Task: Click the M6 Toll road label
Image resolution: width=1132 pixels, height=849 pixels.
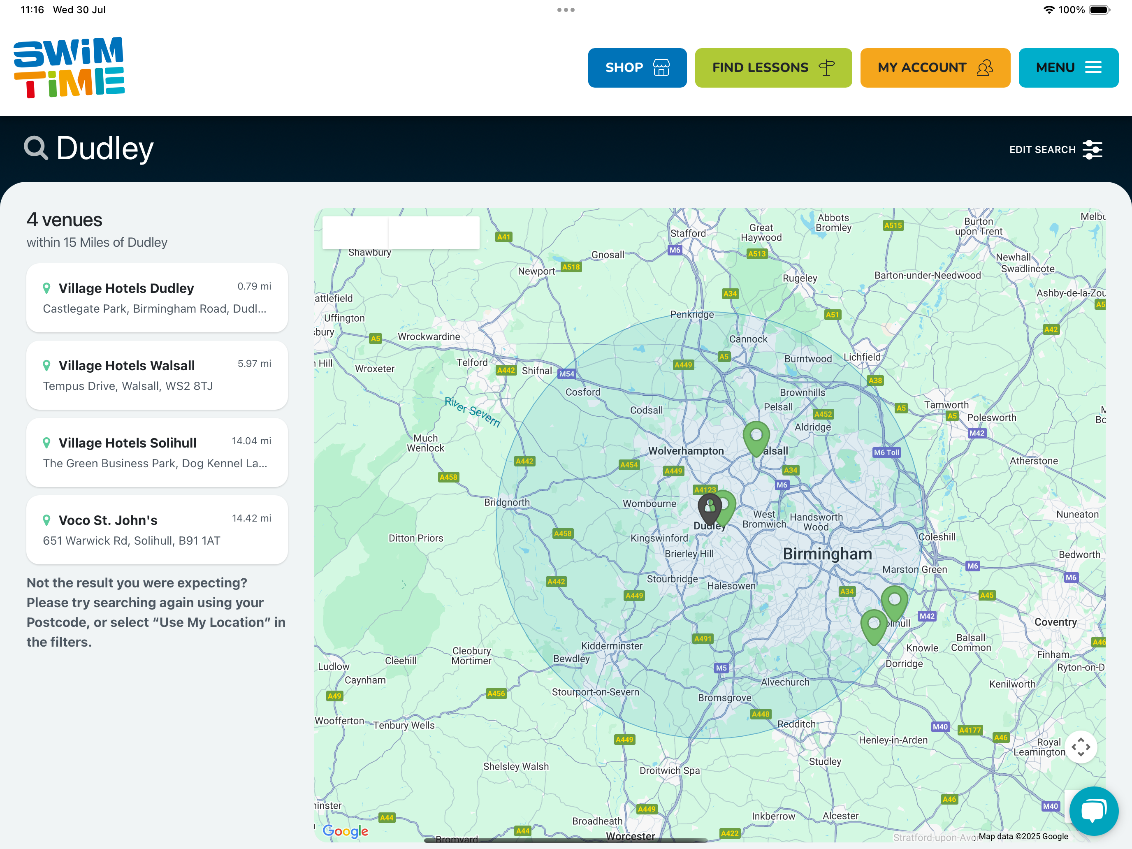Action: tap(886, 452)
